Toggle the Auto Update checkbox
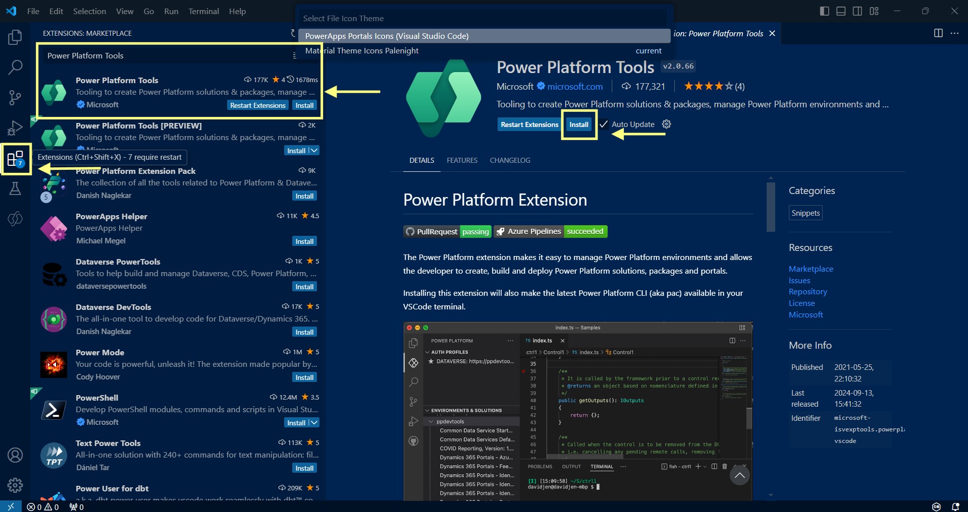Image resolution: width=968 pixels, height=512 pixels. pyautogui.click(x=604, y=124)
